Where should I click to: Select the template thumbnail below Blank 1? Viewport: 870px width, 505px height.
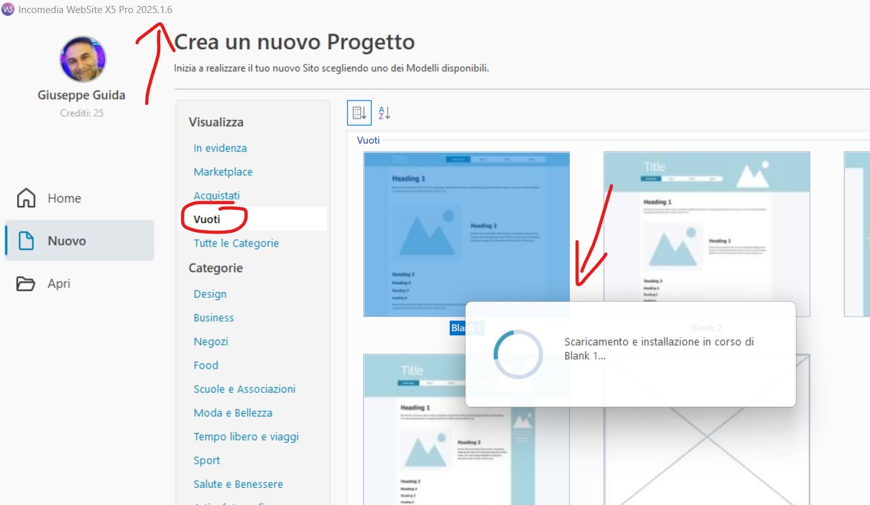(x=466, y=430)
